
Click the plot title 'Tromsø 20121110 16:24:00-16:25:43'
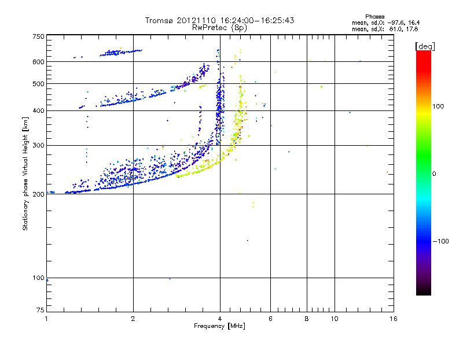tap(219, 20)
